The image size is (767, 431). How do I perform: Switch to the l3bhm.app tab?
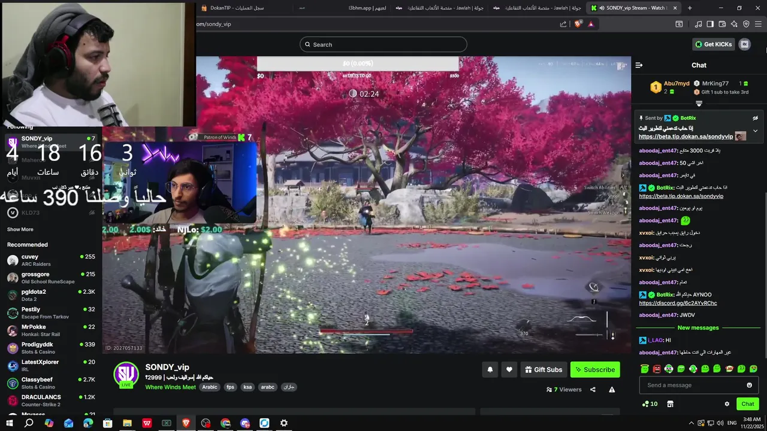343,8
